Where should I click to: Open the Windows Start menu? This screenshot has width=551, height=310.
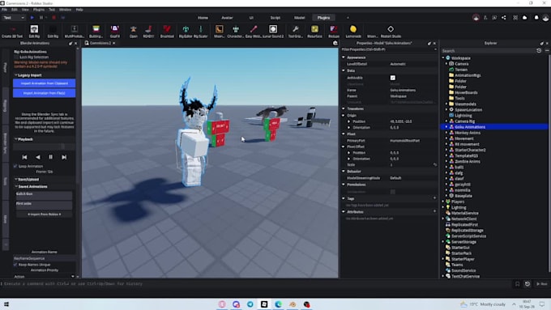click(6, 304)
